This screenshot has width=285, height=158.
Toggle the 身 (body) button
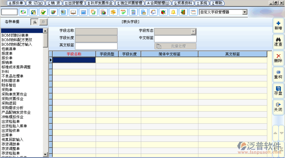point(43,22)
